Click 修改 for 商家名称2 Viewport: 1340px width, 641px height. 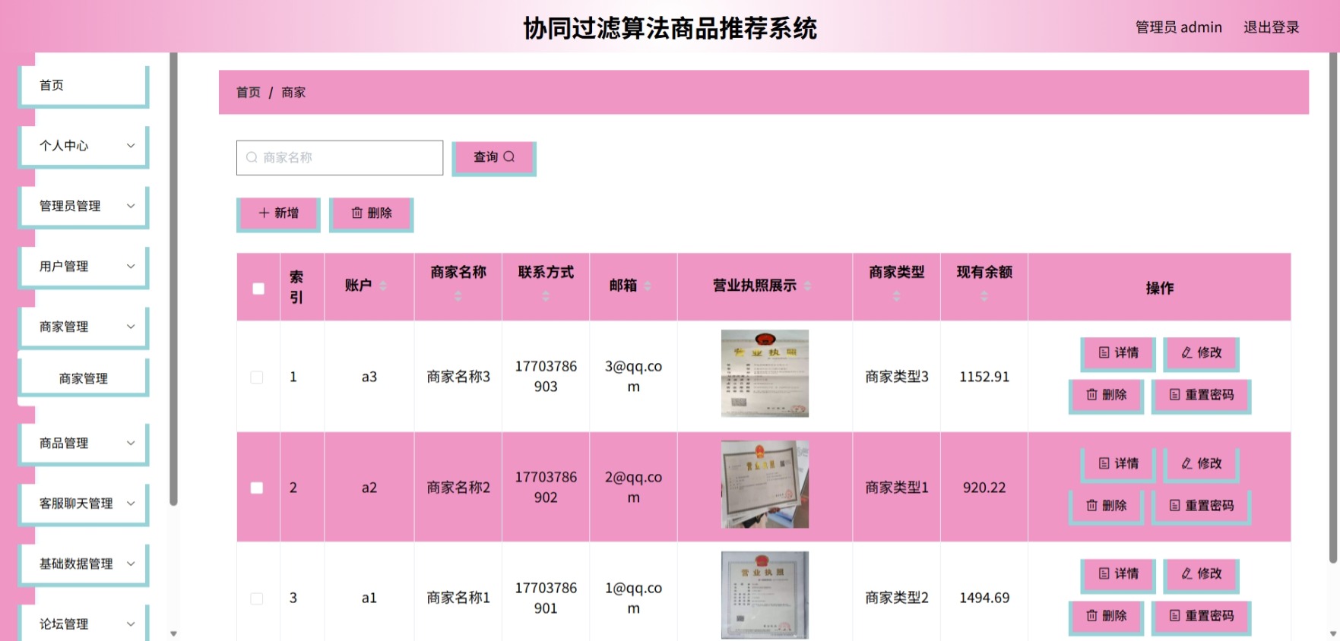pos(1201,464)
